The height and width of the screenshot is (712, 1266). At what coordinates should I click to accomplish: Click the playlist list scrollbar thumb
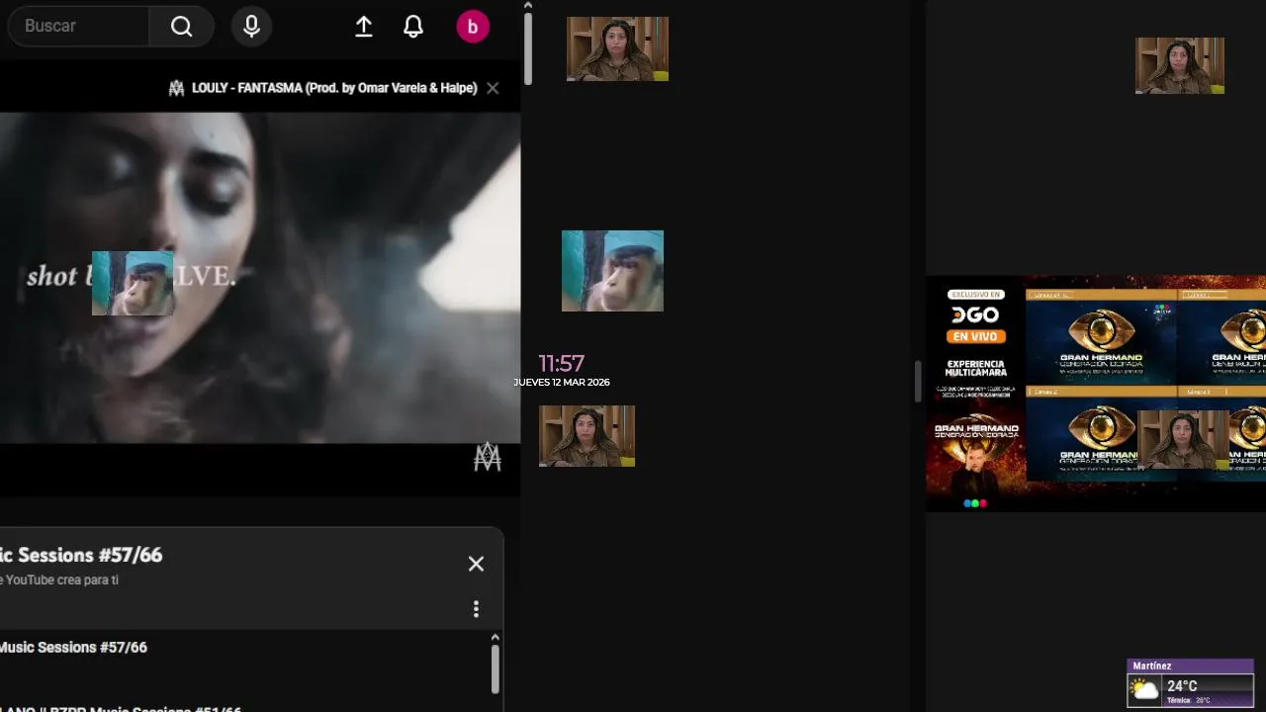(x=496, y=668)
